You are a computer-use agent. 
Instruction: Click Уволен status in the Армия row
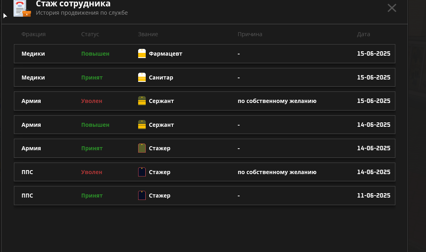92,101
